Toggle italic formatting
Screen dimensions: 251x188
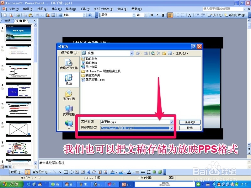[x=157, y=15]
